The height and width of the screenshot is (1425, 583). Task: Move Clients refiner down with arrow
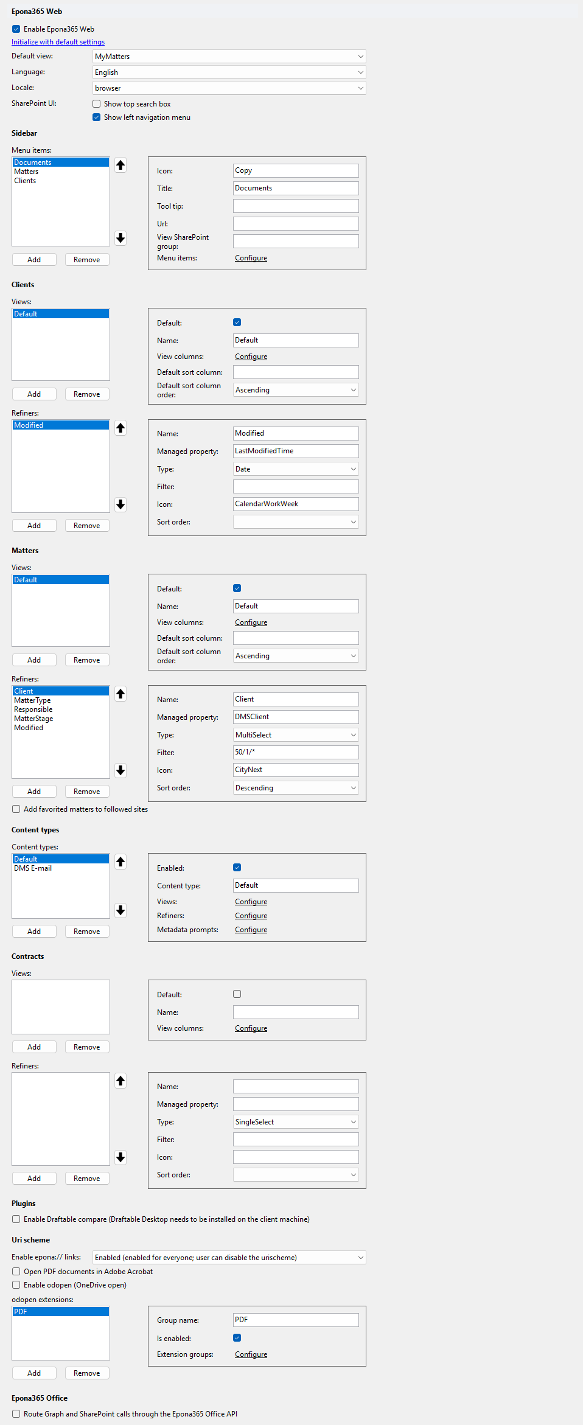[x=120, y=504]
